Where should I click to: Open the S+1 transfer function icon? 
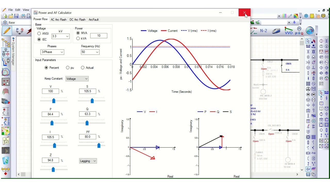pyautogui.click(x=6, y=141)
